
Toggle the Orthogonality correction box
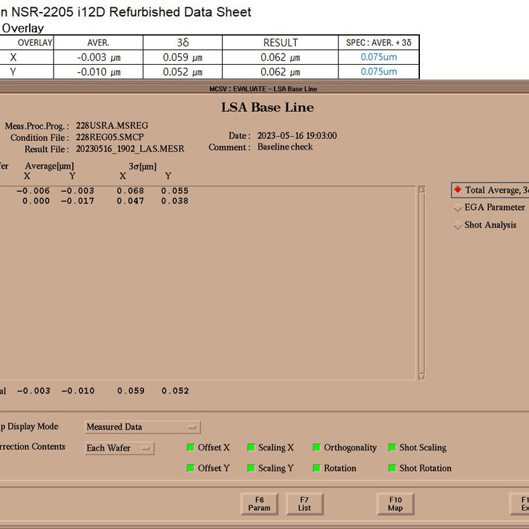tap(317, 448)
